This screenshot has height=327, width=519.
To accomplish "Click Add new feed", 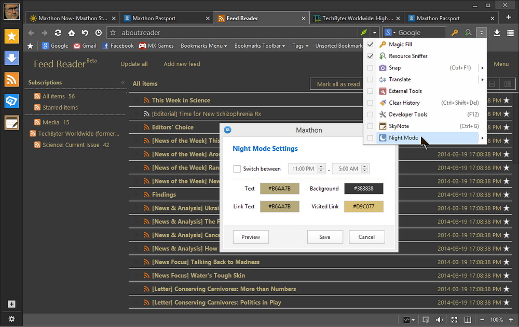I will [x=182, y=64].
